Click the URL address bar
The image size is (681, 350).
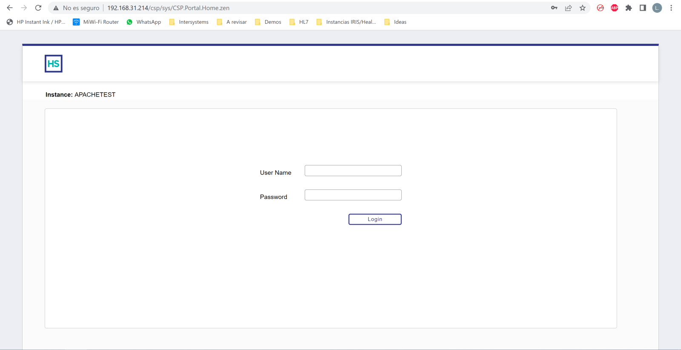298,8
